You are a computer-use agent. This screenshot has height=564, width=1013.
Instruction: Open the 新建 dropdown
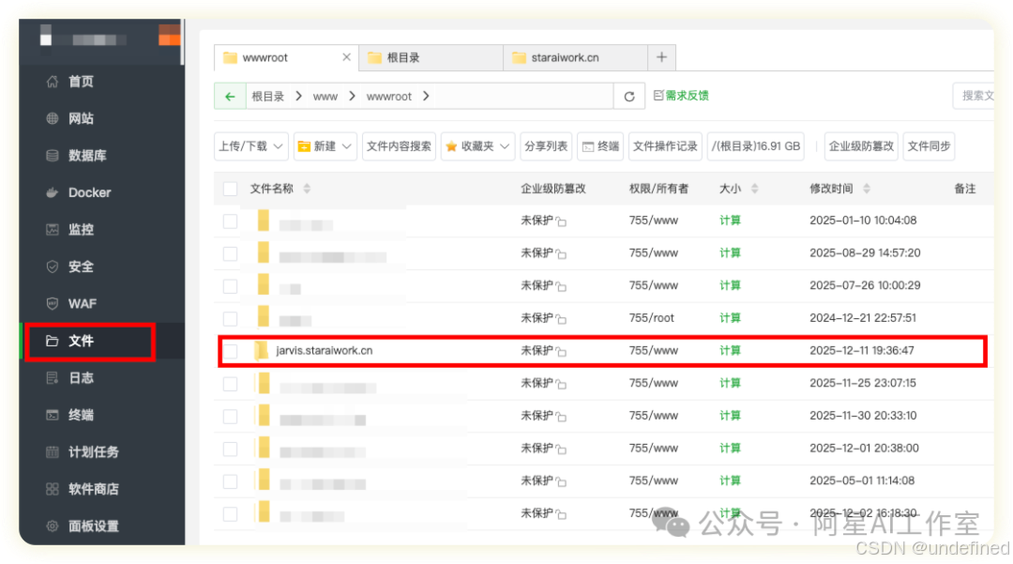click(325, 146)
